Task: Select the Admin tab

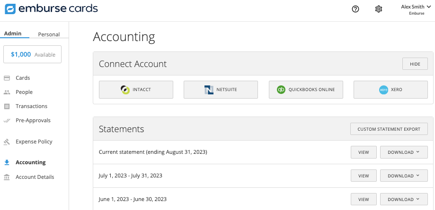Action: (x=13, y=34)
